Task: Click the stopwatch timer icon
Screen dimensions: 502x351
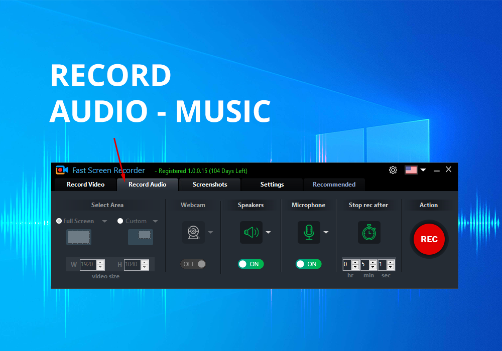Action: [369, 232]
